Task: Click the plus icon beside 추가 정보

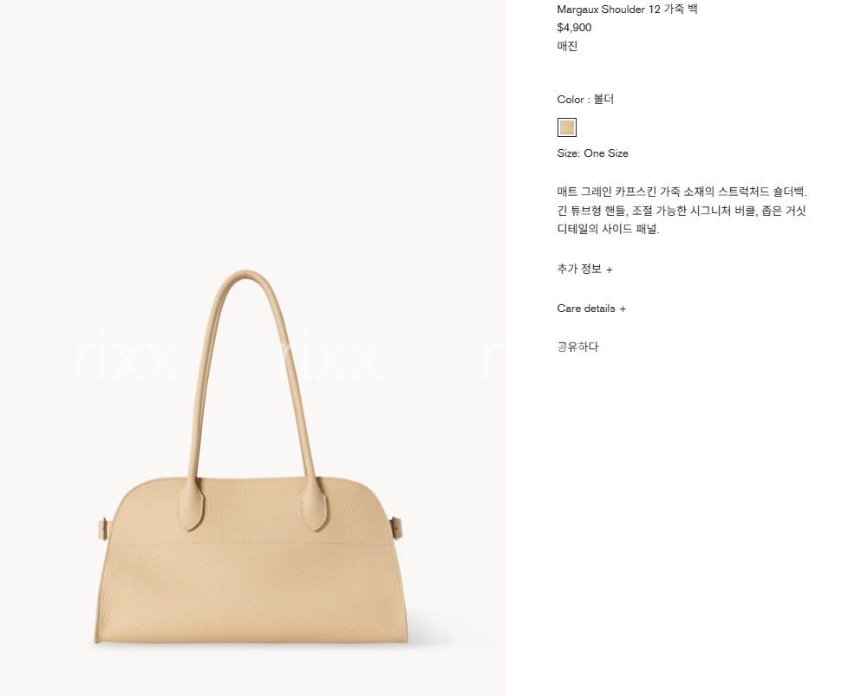Action: (609, 270)
